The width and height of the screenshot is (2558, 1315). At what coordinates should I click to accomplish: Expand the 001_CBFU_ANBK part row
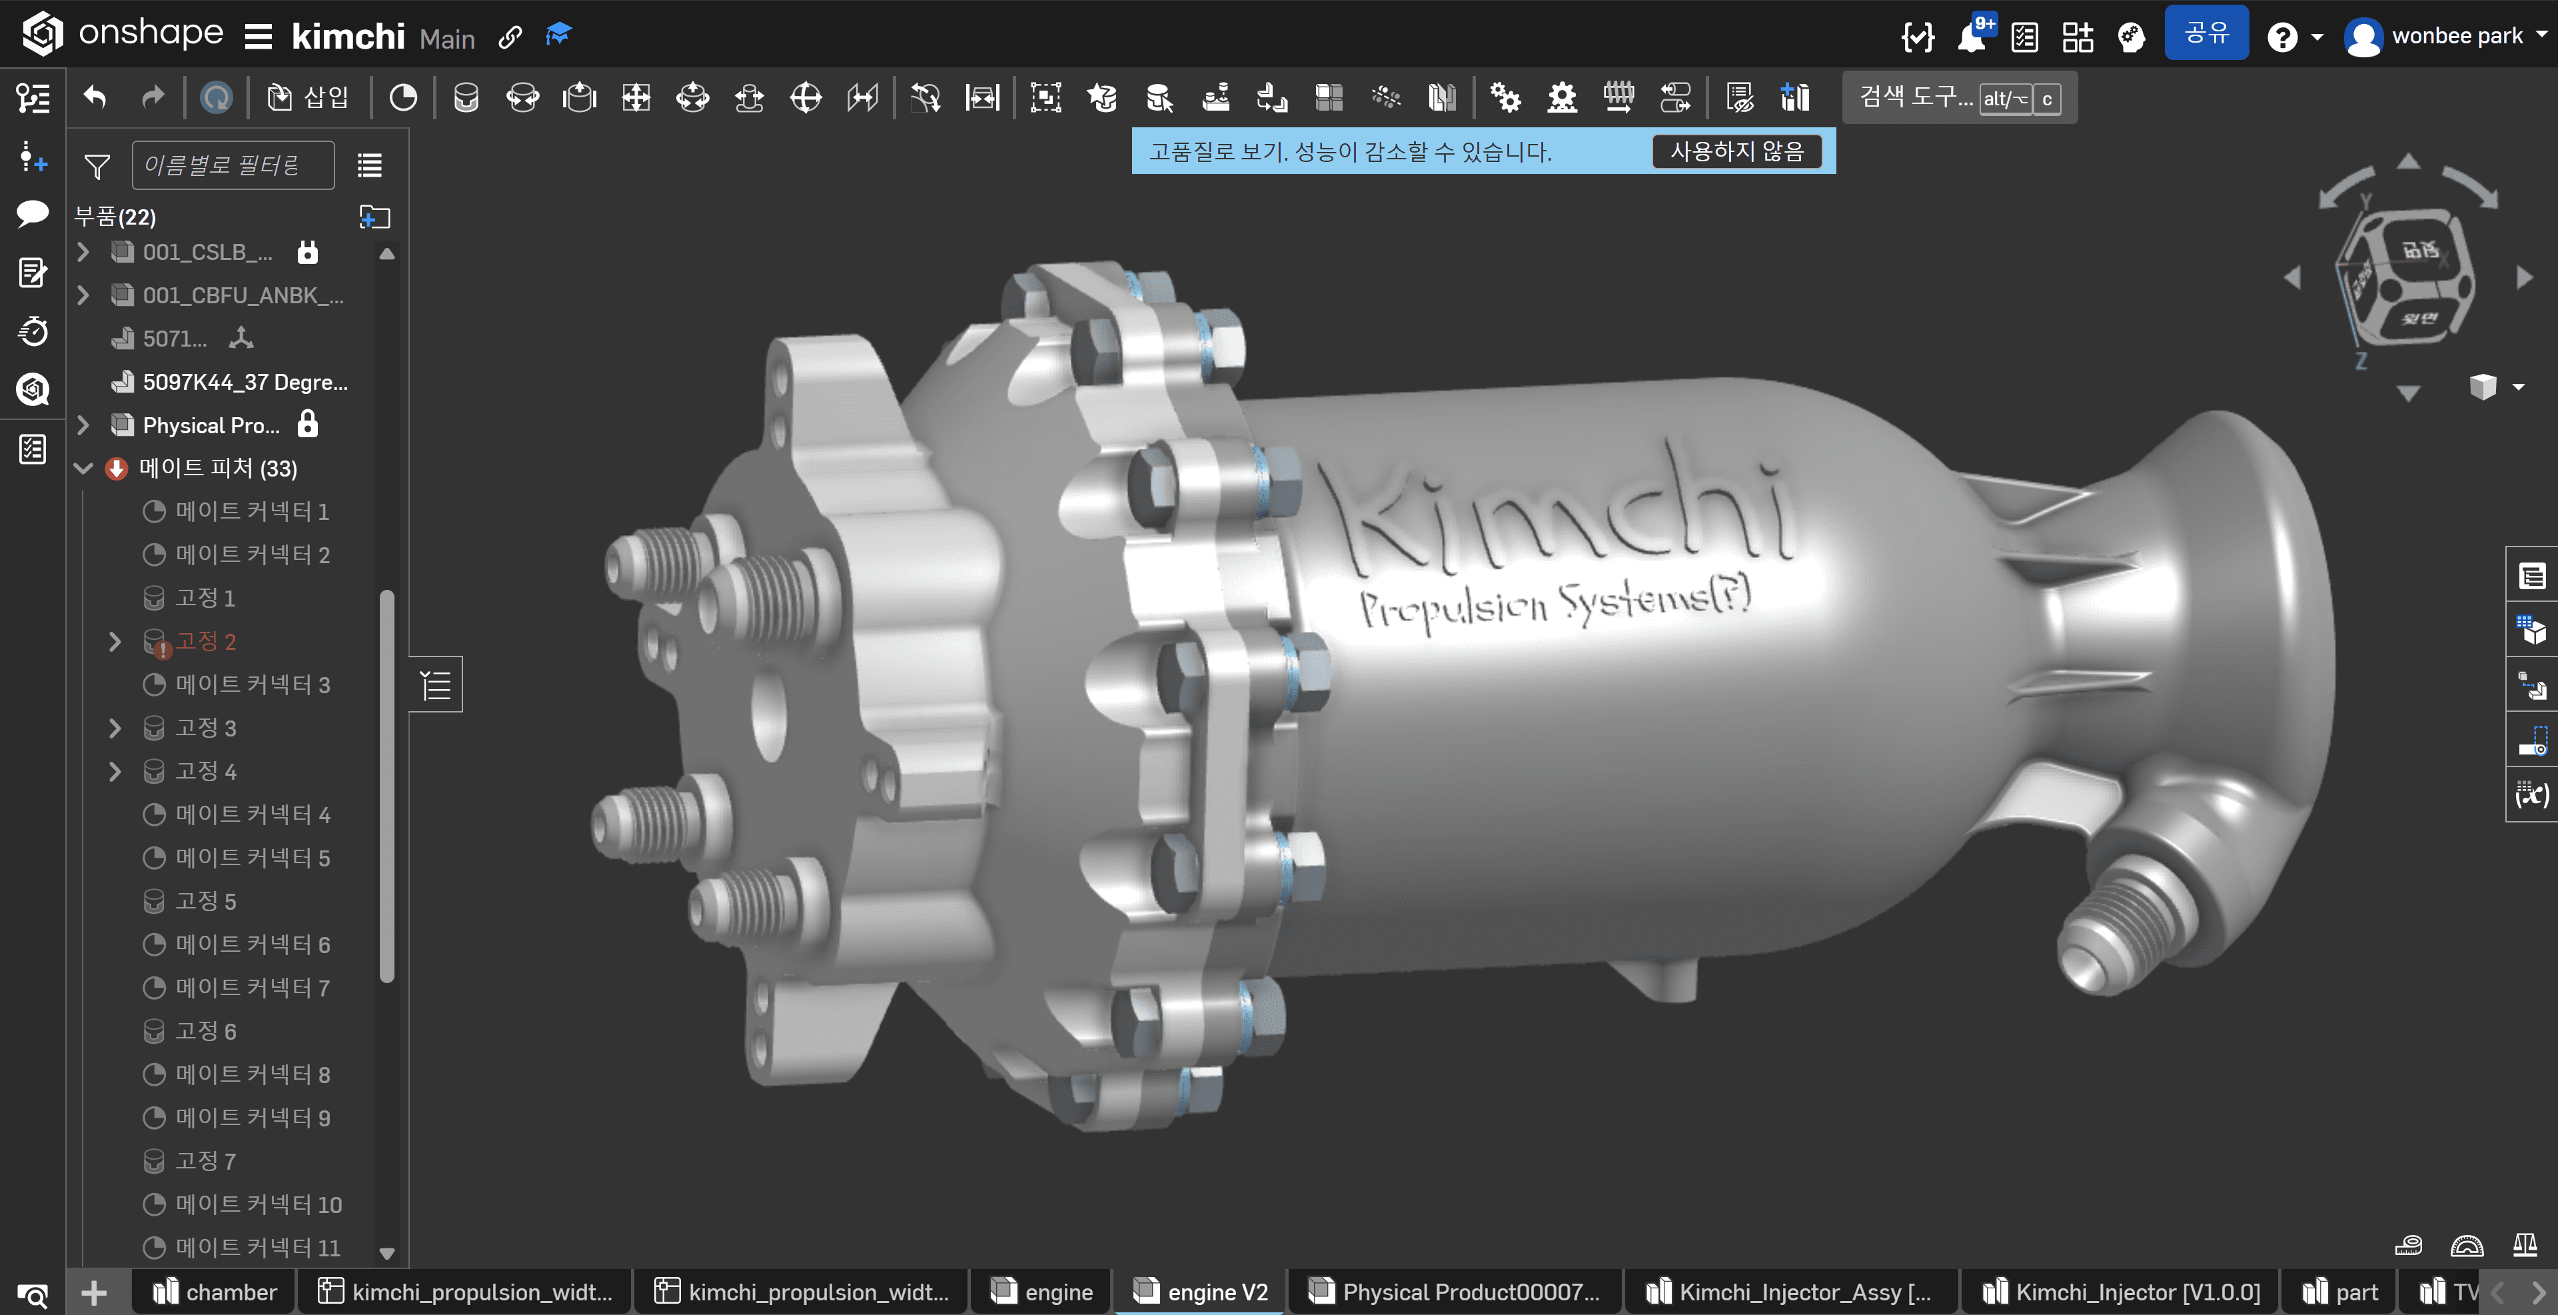[x=83, y=295]
